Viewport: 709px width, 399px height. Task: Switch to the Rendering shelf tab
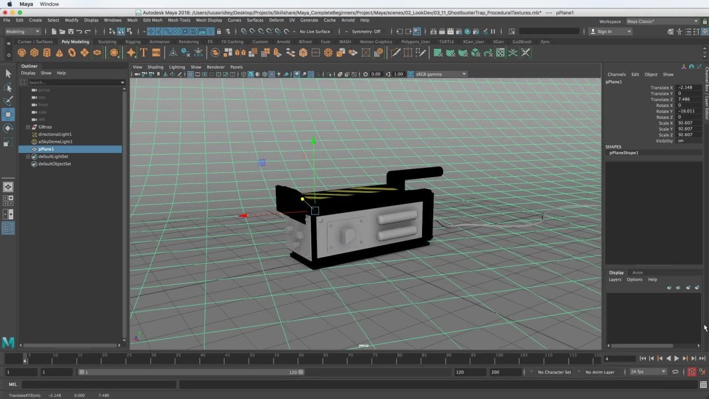pos(188,42)
